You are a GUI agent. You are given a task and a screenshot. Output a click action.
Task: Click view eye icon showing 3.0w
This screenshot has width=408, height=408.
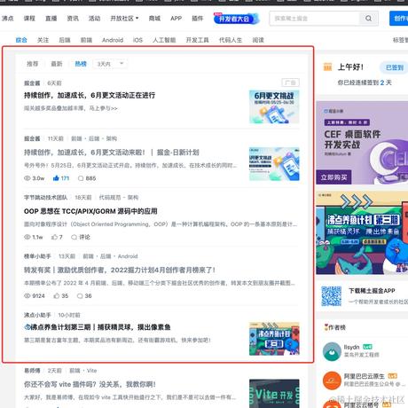pyautogui.click(x=27, y=178)
